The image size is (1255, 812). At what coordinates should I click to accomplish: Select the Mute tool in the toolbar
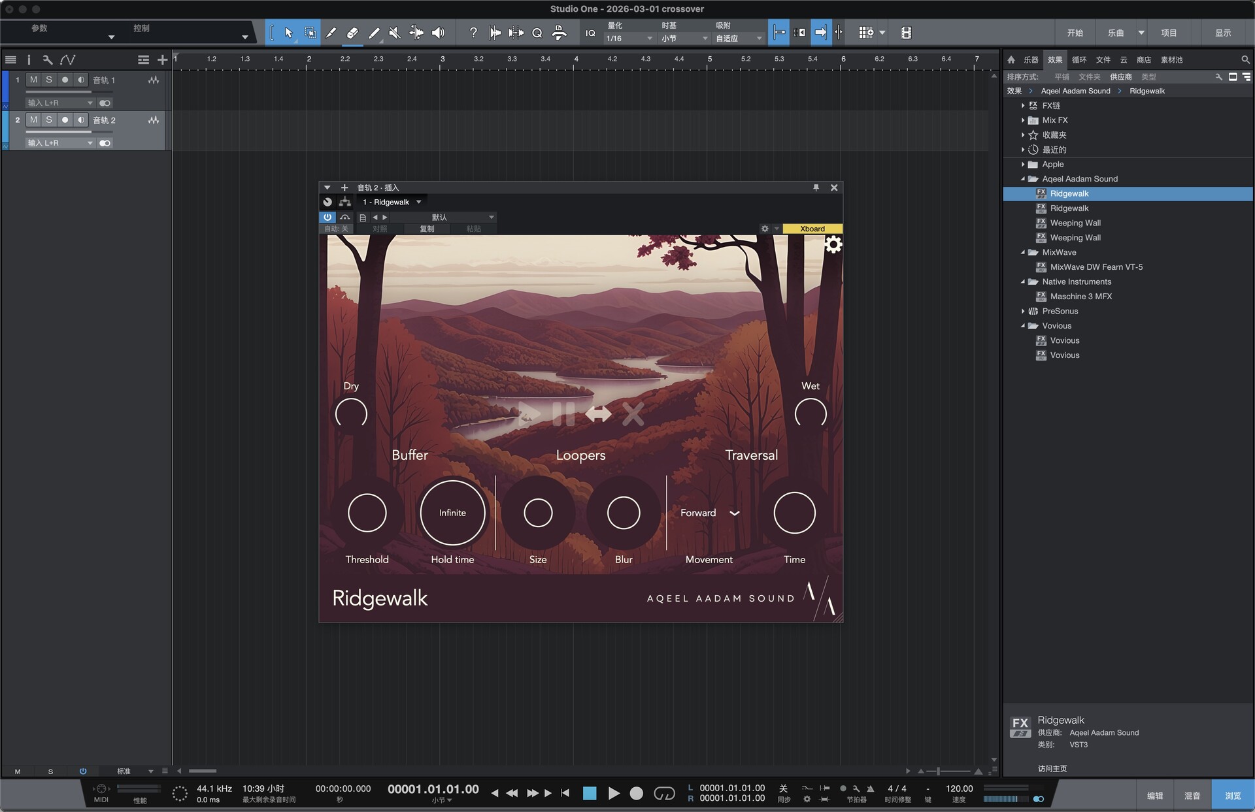[395, 33]
